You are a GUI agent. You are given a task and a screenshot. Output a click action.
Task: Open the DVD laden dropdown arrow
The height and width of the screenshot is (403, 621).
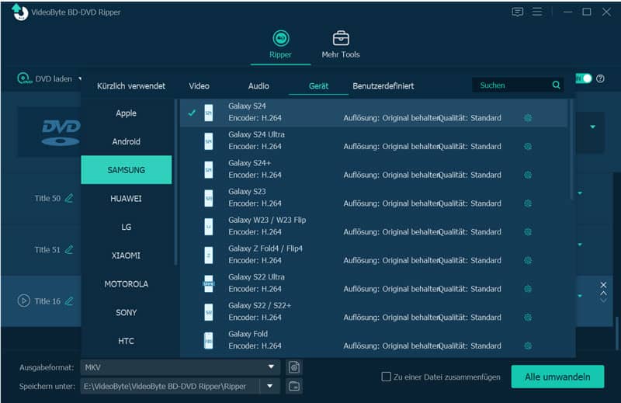click(x=80, y=78)
